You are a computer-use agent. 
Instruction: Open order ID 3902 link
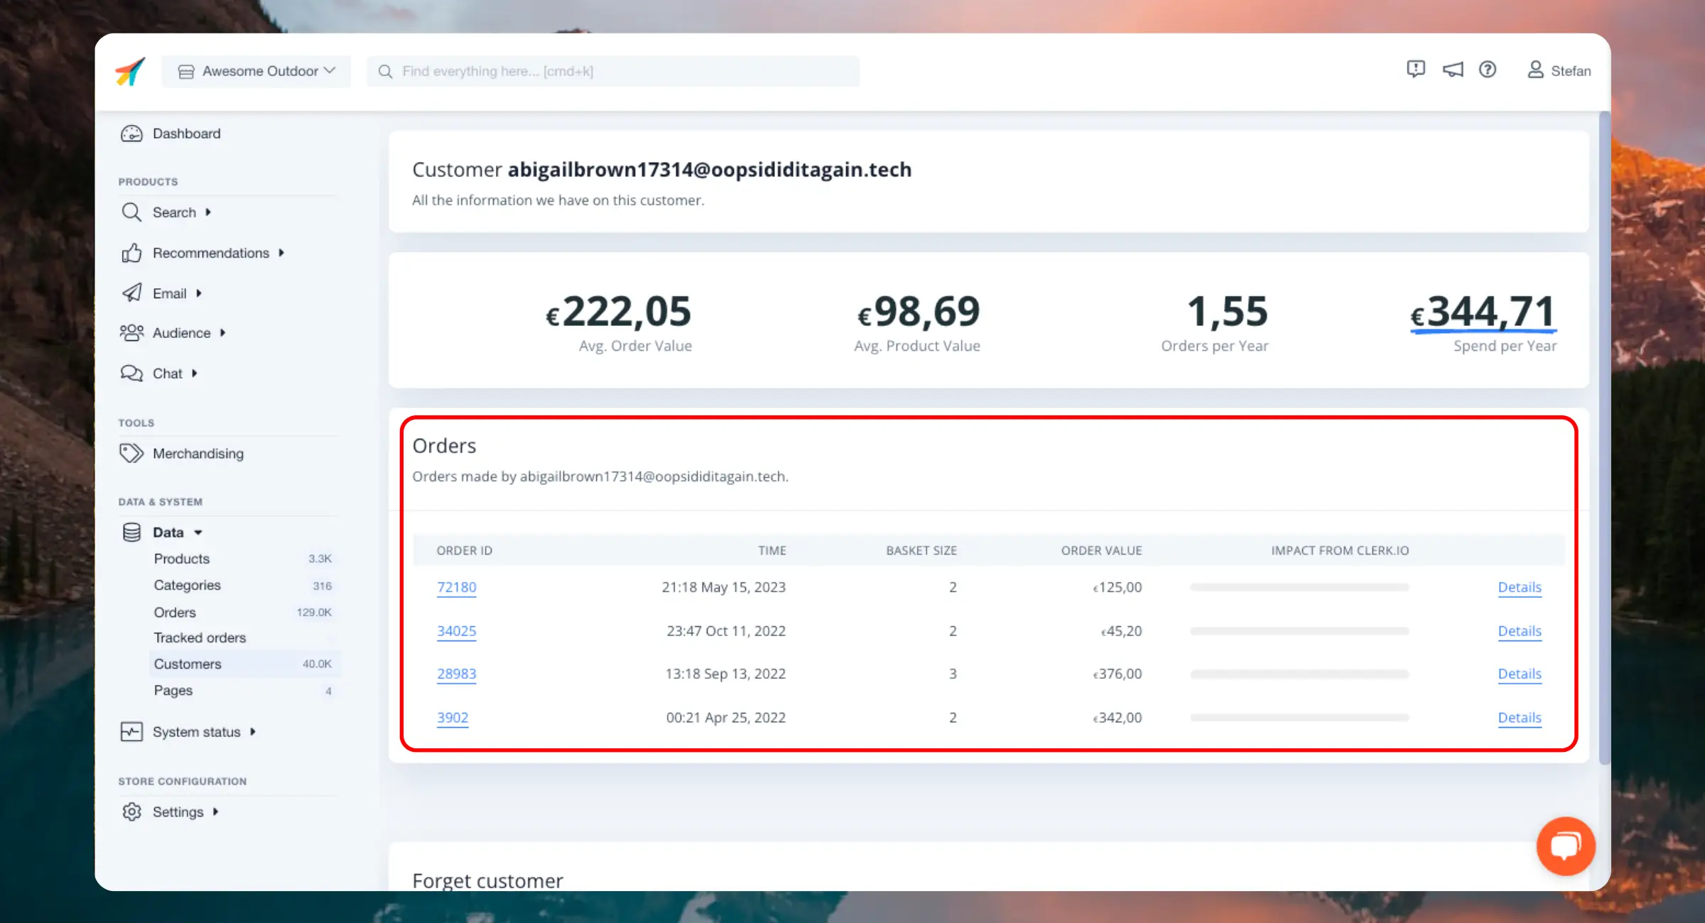[x=453, y=718]
